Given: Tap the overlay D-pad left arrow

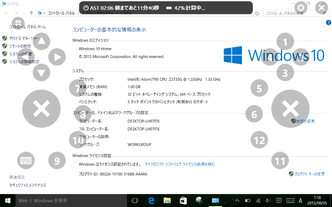Looking at the screenshot, I should click(x=26, y=57).
